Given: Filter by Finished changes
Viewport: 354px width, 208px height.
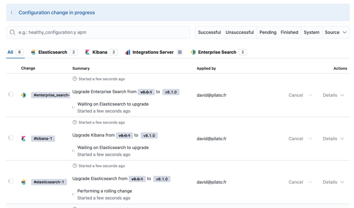Looking at the screenshot, I should coord(289,32).
